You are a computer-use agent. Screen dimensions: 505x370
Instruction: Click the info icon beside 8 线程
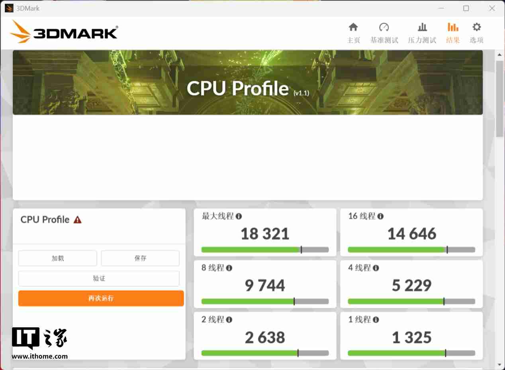click(229, 268)
